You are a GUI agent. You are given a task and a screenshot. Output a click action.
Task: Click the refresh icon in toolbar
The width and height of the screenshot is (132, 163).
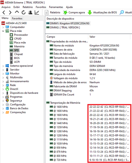23,12
